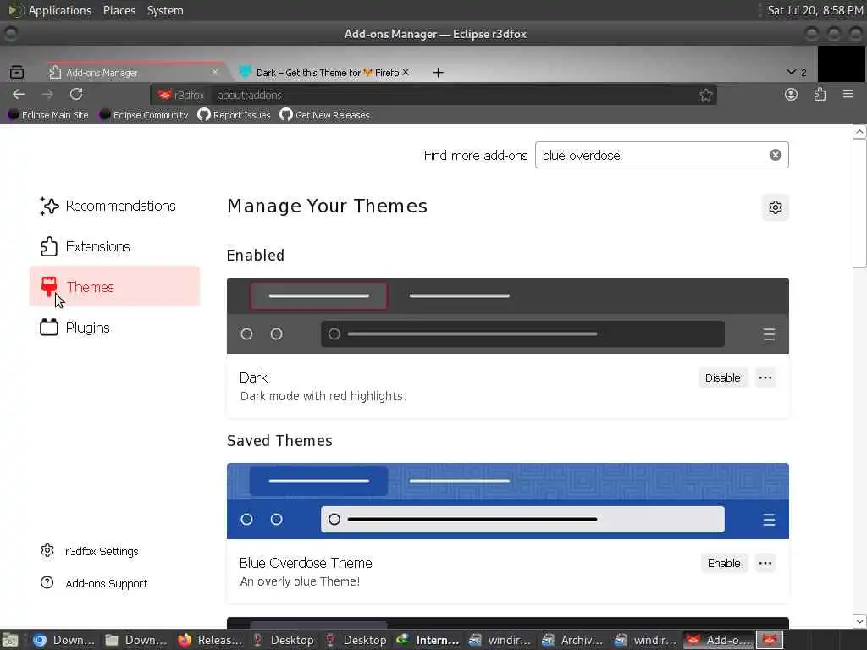Close the Dark theme Firefox tab
This screenshot has height=650, width=867.
[406, 73]
